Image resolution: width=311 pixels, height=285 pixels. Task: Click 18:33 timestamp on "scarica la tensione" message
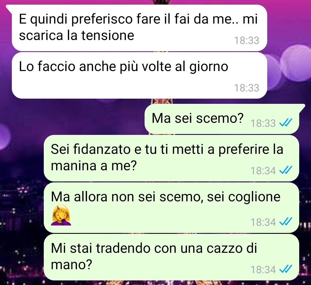[247, 40]
